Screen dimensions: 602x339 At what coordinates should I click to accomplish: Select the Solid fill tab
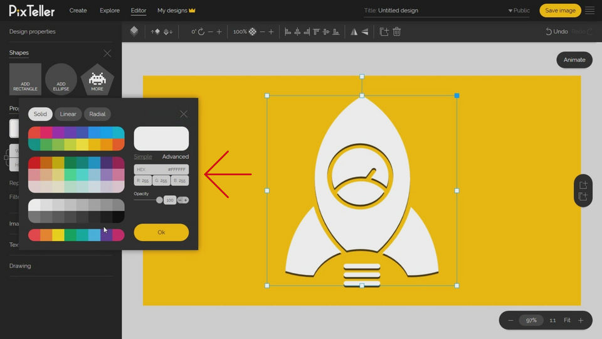40,114
